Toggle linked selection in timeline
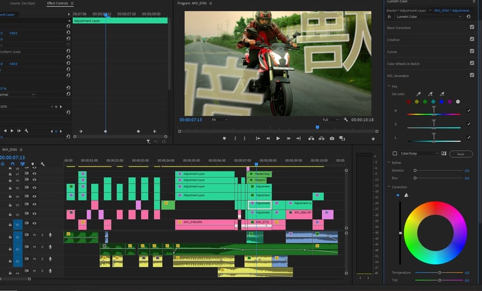482x291 pixels. tap(23, 164)
